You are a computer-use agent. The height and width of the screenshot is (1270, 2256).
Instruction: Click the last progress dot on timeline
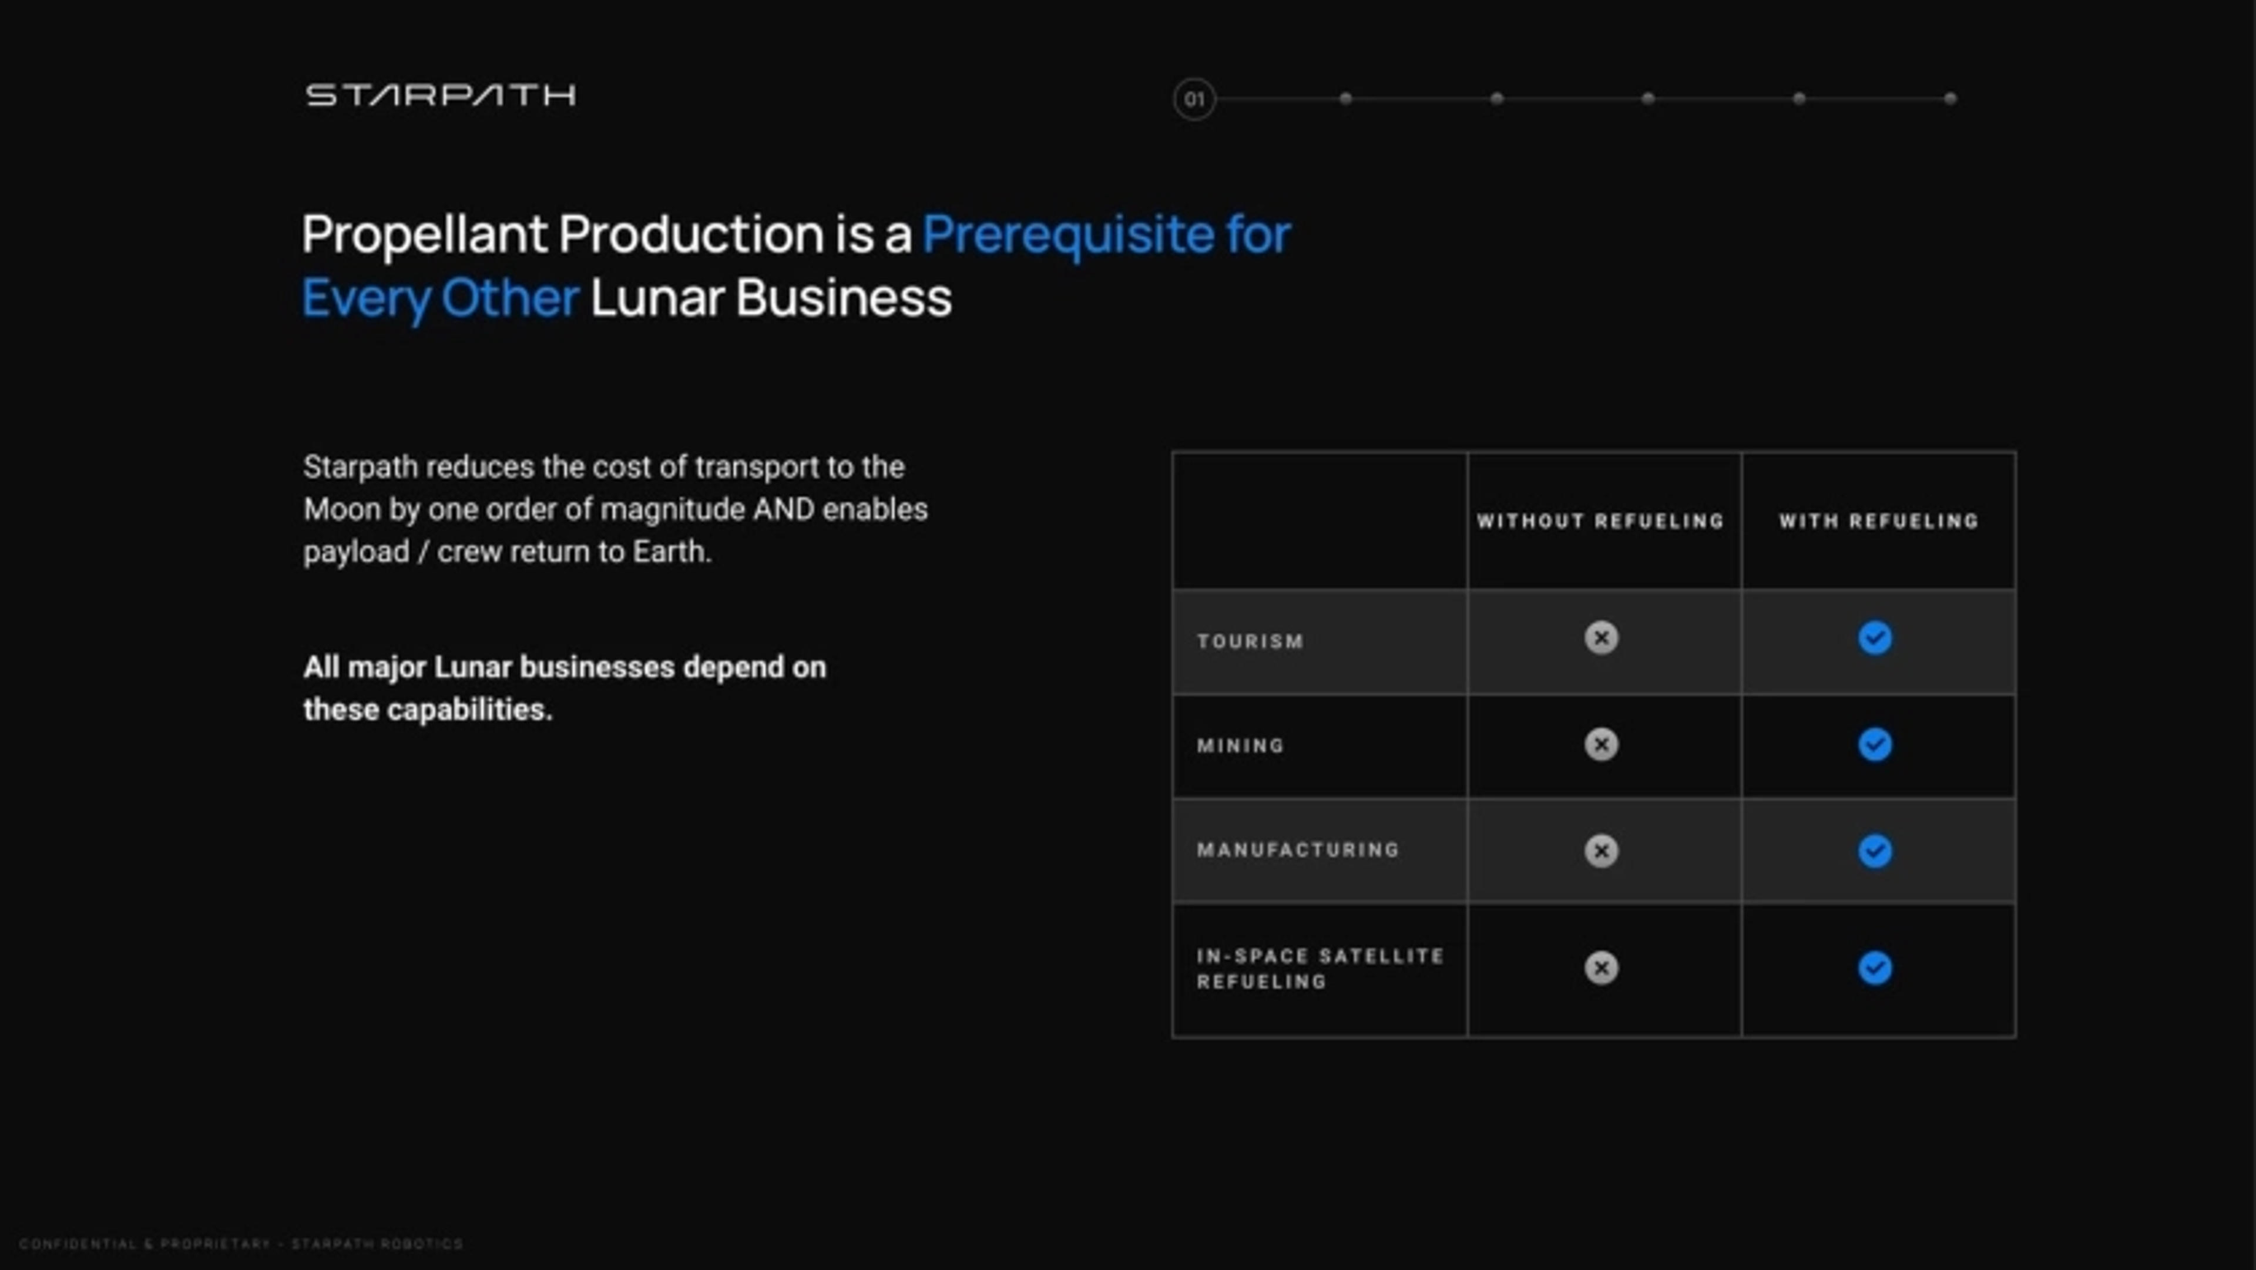pos(1949,99)
